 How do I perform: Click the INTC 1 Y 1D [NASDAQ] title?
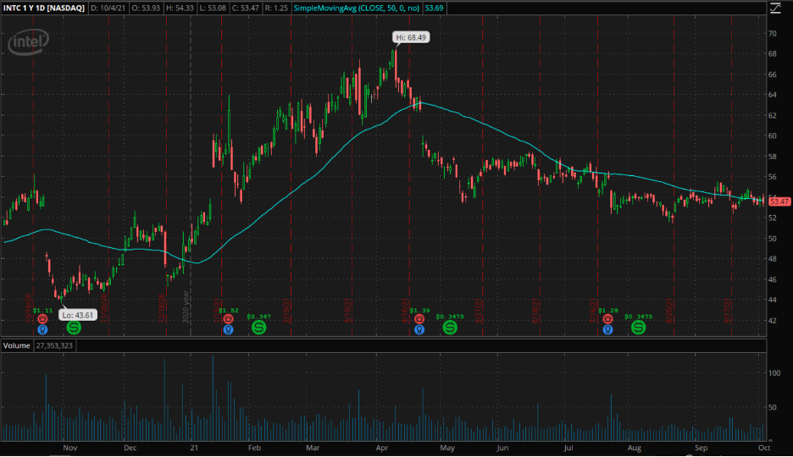44,8
